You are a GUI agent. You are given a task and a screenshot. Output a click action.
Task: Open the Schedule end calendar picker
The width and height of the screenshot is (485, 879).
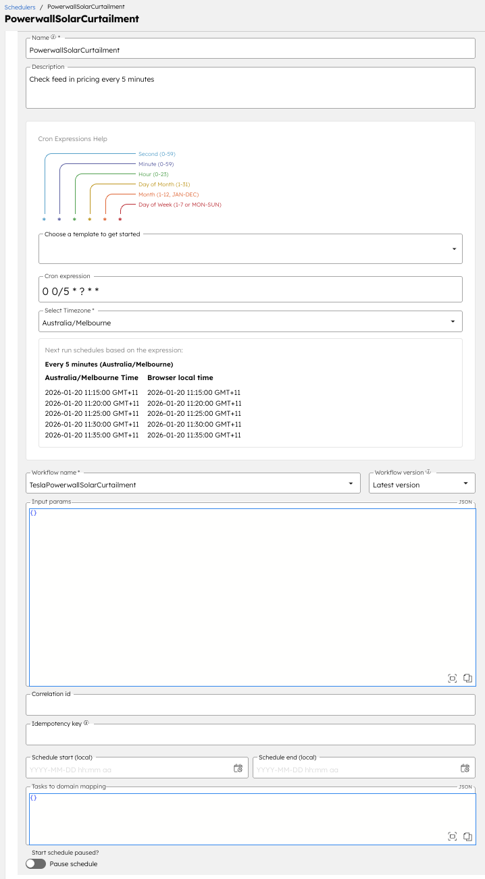click(465, 768)
